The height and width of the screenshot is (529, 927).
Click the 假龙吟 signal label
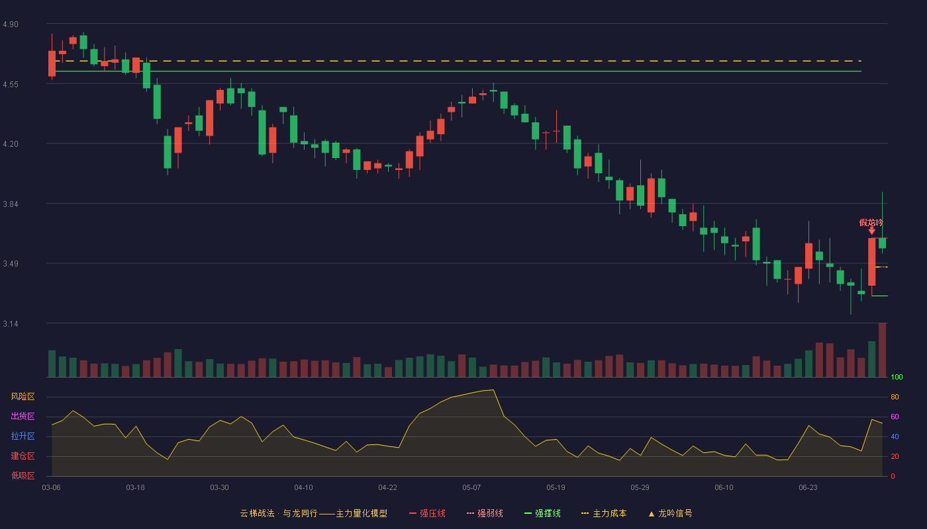click(x=871, y=222)
